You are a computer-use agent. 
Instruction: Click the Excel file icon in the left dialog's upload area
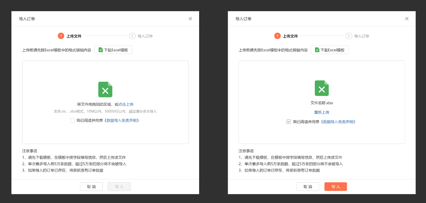pos(105,89)
